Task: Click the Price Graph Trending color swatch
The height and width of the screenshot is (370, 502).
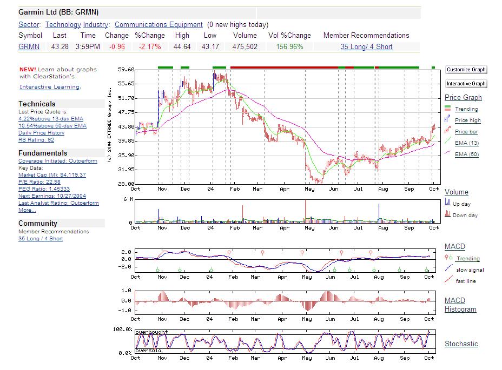Action: click(x=447, y=109)
